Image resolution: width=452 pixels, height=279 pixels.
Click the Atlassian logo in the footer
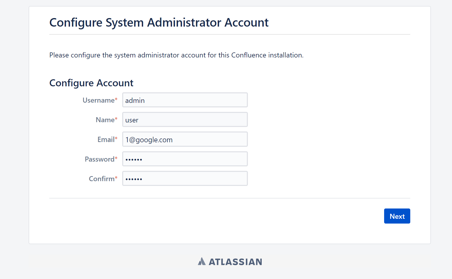(x=230, y=262)
